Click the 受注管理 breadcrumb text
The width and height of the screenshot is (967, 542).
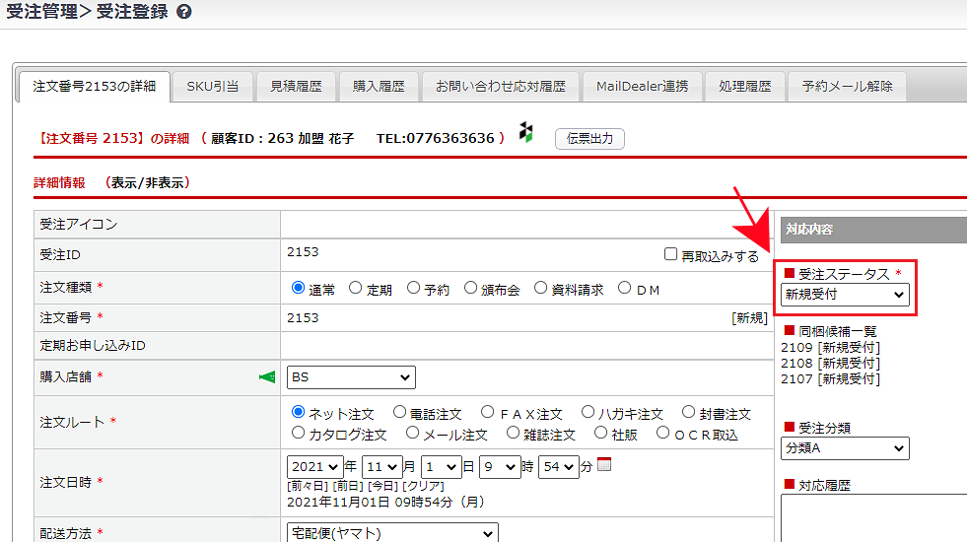(x=41, y=12)
